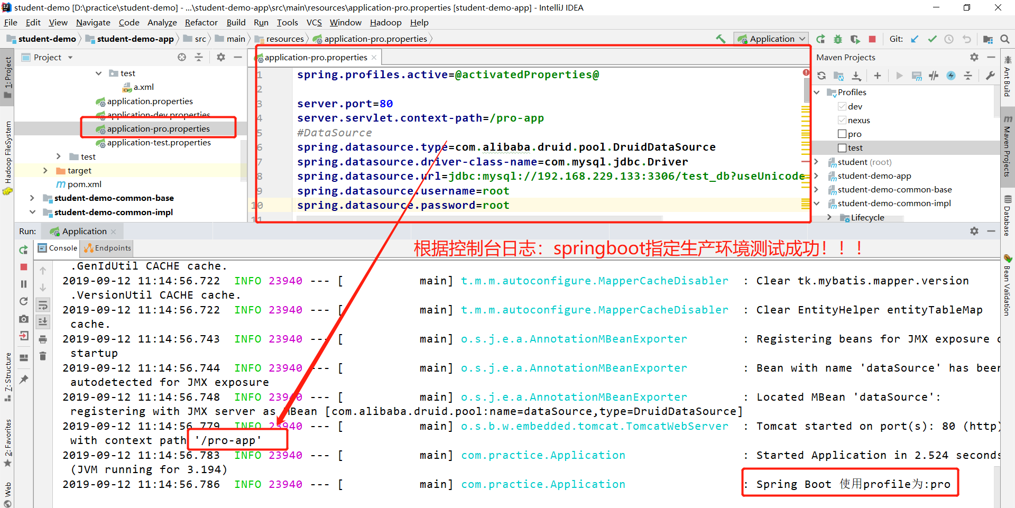The image size is (1015, 508).
Task: Click the Git Revert arrow
Action: point(966,39)
